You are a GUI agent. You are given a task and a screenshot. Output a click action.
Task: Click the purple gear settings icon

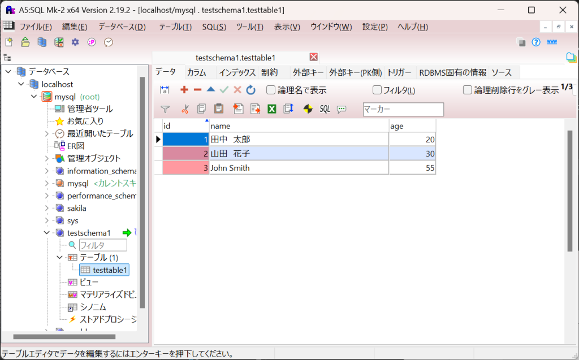[75, 42]
